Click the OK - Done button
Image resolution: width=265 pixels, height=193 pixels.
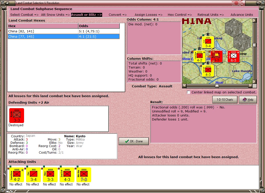[x=134, y=141]
